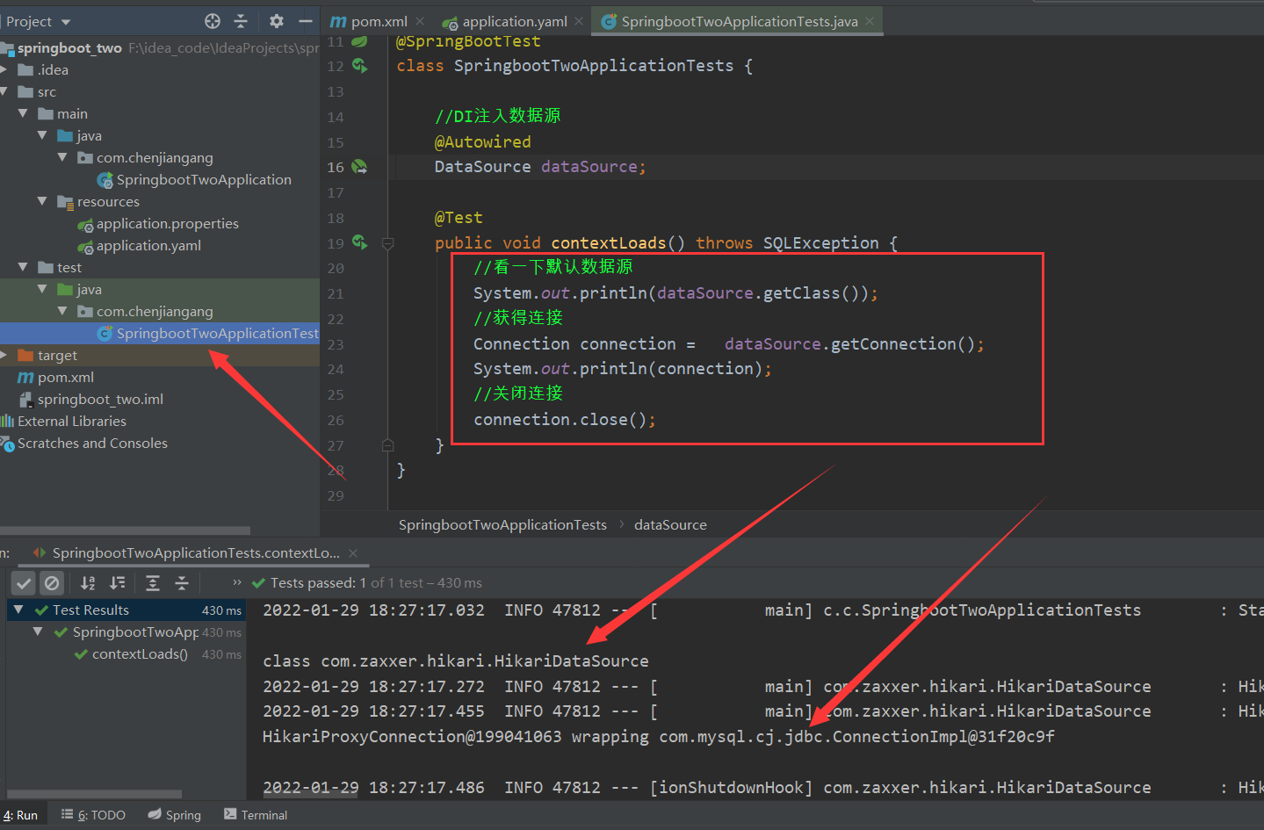Open the Run tool window button
1264x830 pixels.
pos(21,815)
